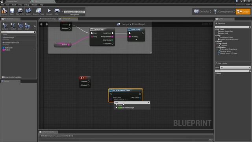The height and width of the screenshot is (142, 252).
Task: Open the Window menu
Action: coord(34,5)
